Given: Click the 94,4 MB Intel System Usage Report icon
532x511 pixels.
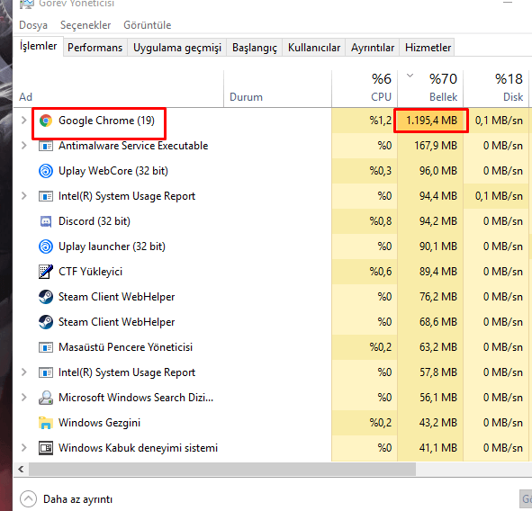Looking at the screenshot, I should point(46,196).
